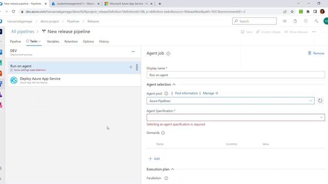Open the Releases breadcrumb link

coord(93,21)
